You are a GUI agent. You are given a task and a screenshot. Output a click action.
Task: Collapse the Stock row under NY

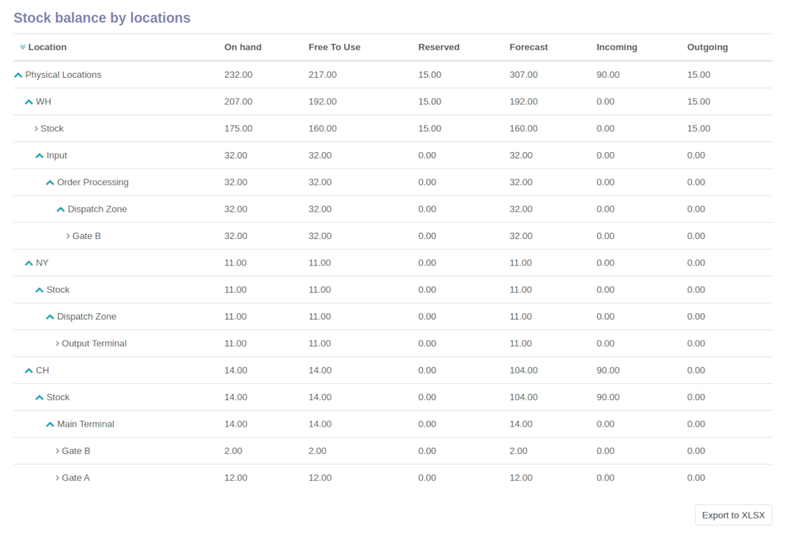(x=39, y=290)
